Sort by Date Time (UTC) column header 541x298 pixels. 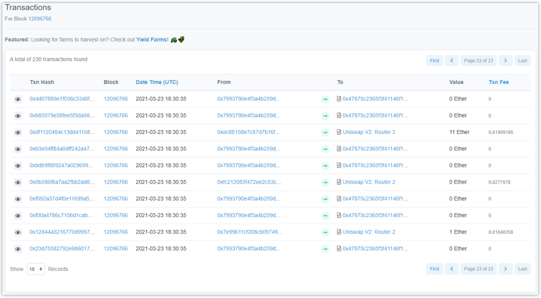point(157,82)
